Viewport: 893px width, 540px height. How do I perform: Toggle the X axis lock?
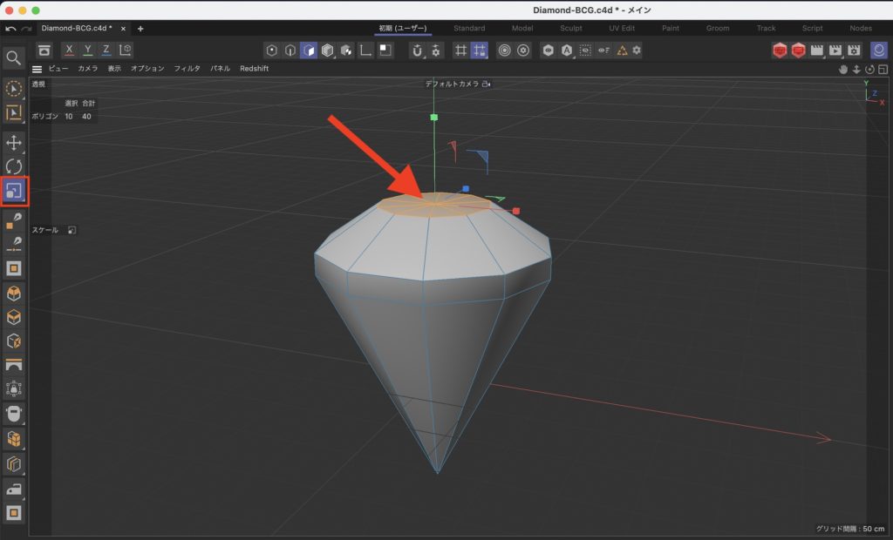[70, 51]
